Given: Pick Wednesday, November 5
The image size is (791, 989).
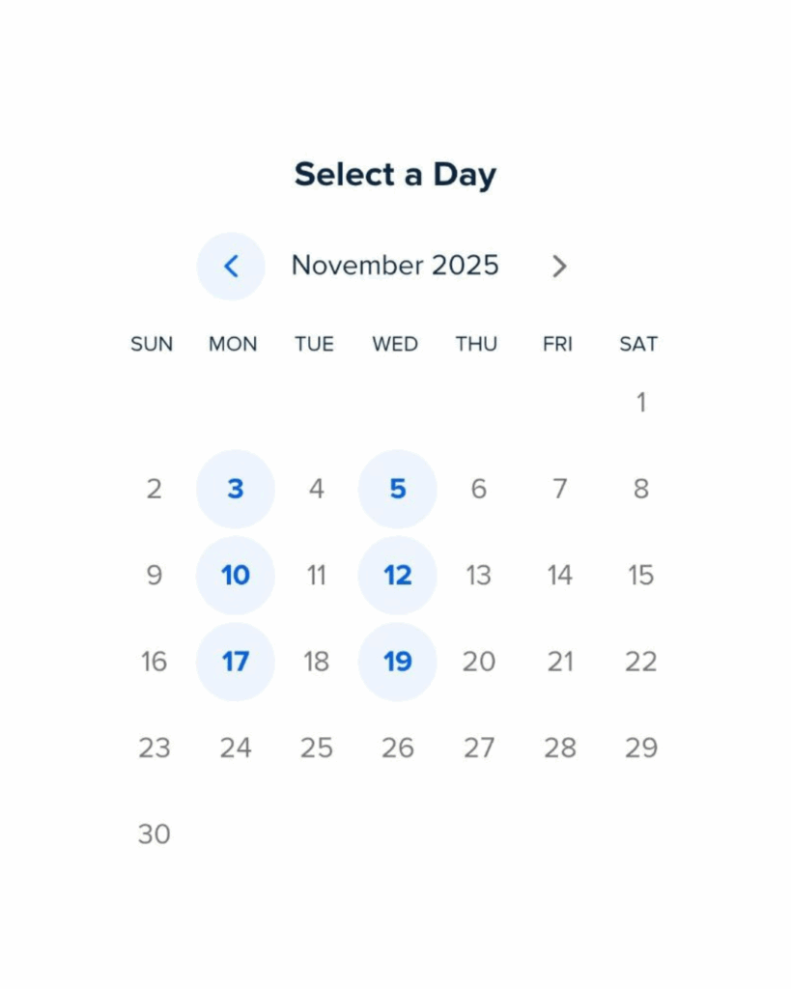Looking at the screenshot, I should 397,489.
